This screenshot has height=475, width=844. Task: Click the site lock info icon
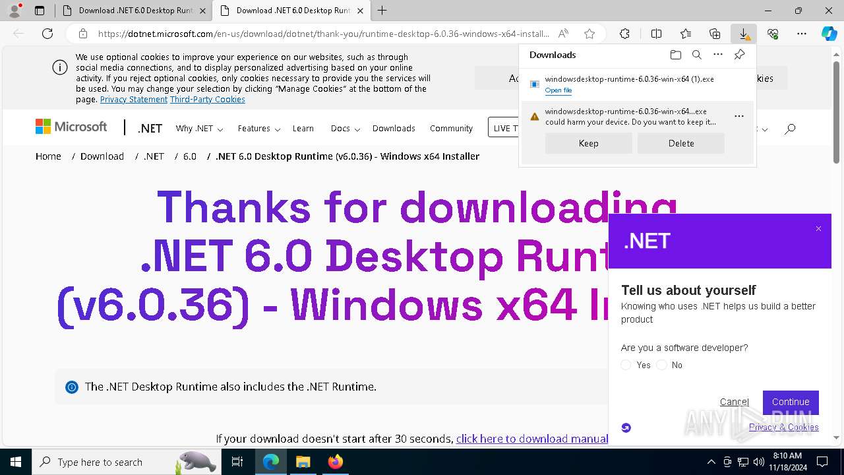83,34
